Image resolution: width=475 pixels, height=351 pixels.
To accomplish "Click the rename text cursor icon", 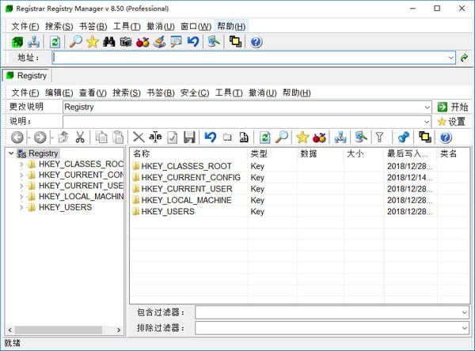I will pyautogui.click(x=155, y=138).
